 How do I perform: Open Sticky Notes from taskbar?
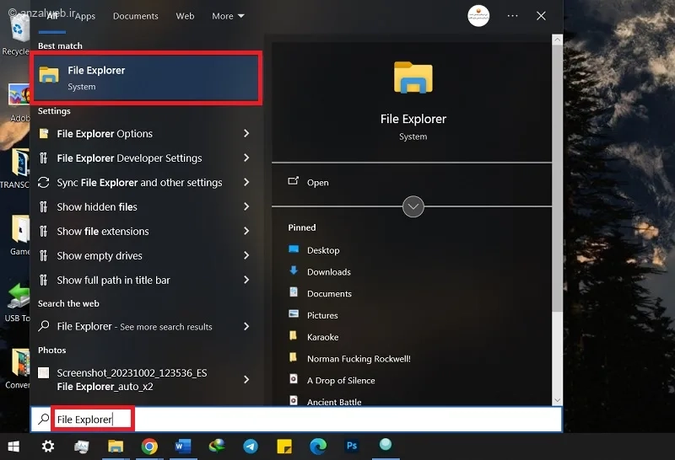pyautogui.click(x=284, y=447)
